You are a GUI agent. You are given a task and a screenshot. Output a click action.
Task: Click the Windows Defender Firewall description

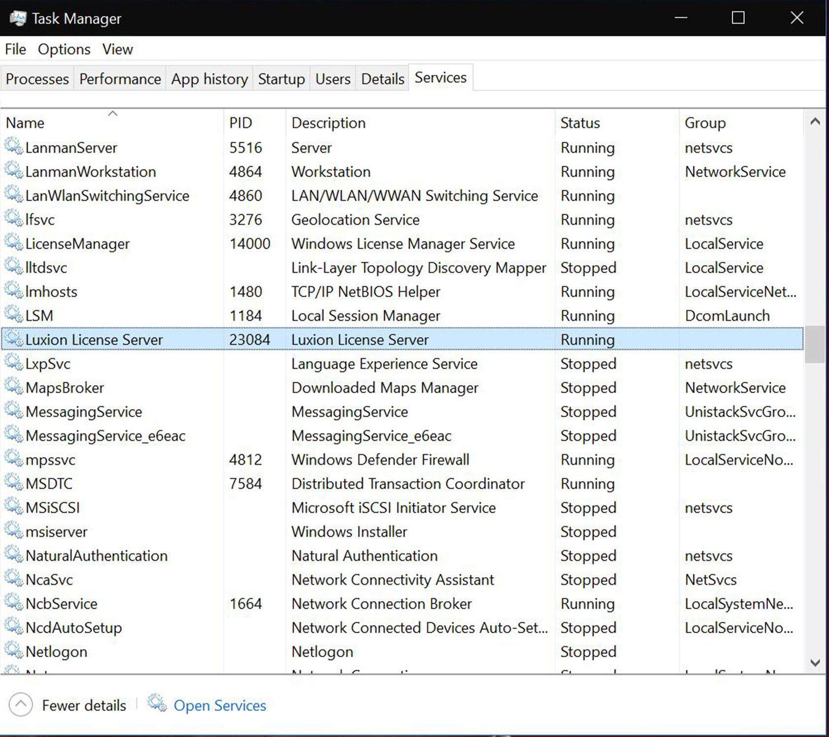[380, 460]
